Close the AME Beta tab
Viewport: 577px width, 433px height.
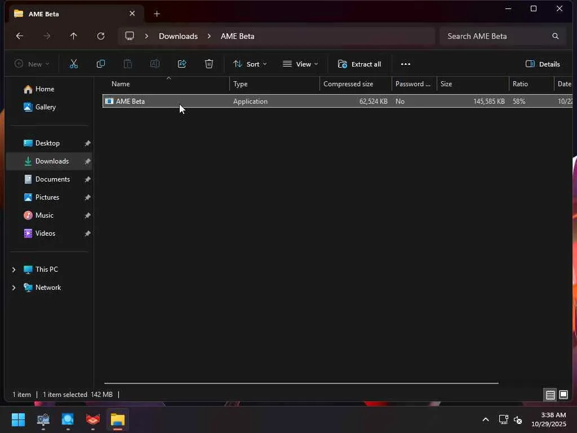click(132, 14)
